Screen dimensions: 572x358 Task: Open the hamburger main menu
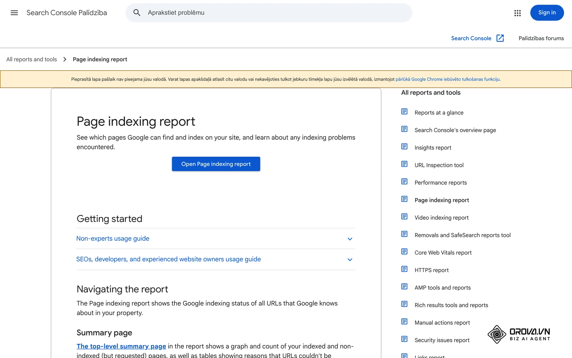14,13
